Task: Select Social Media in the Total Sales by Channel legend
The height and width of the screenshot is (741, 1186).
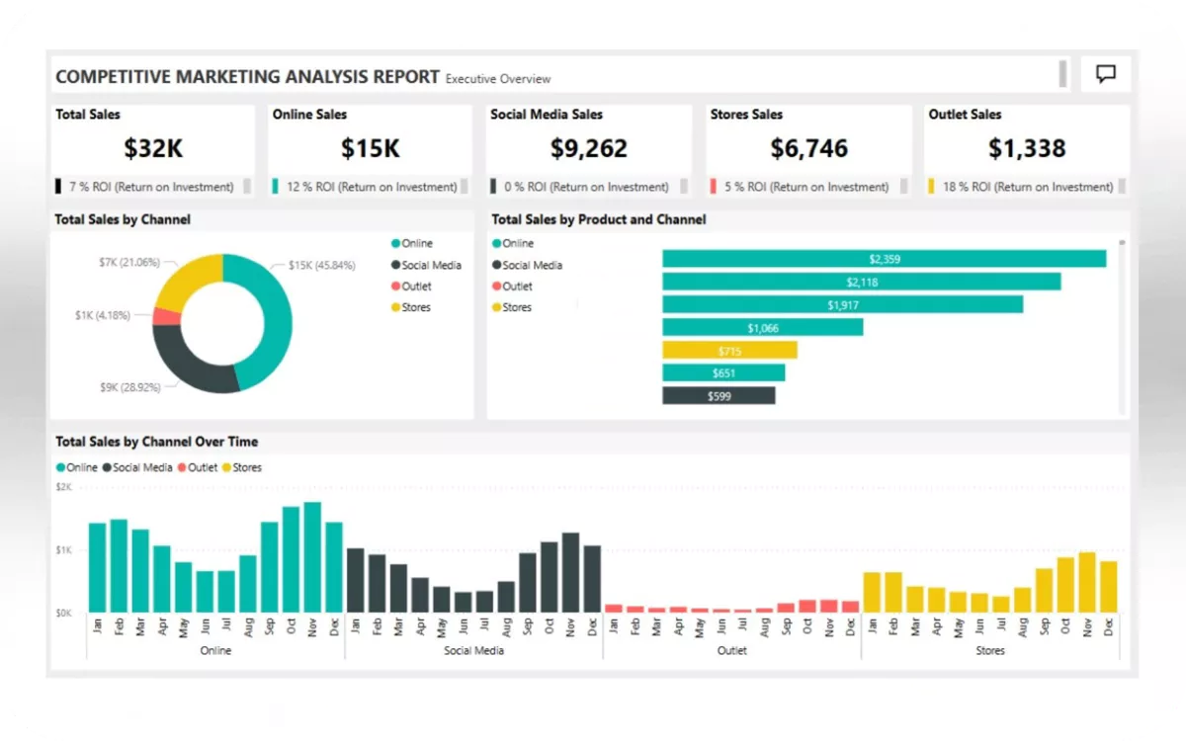Action: click(431, 265)
